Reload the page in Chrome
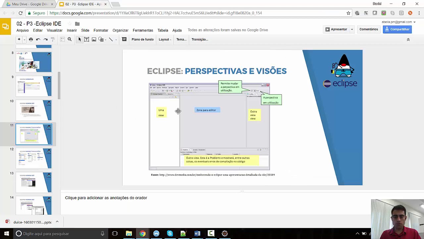This screenshot has width=424, height=239. (x=21, y=13)
